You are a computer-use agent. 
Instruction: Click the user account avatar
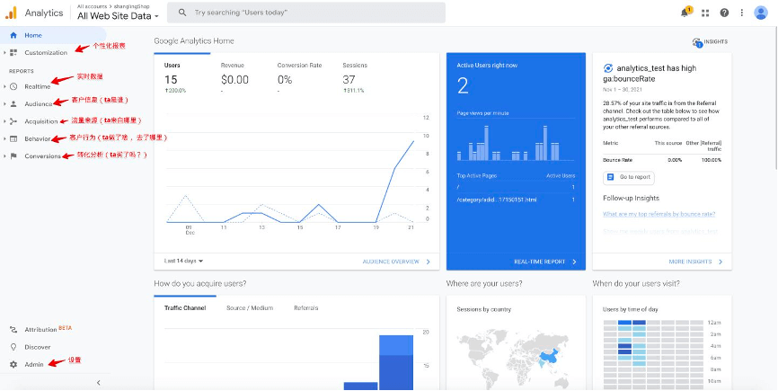(761, 13)
